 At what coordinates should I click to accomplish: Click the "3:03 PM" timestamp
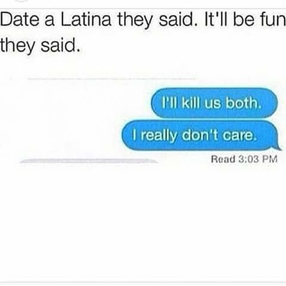(258, 159)
